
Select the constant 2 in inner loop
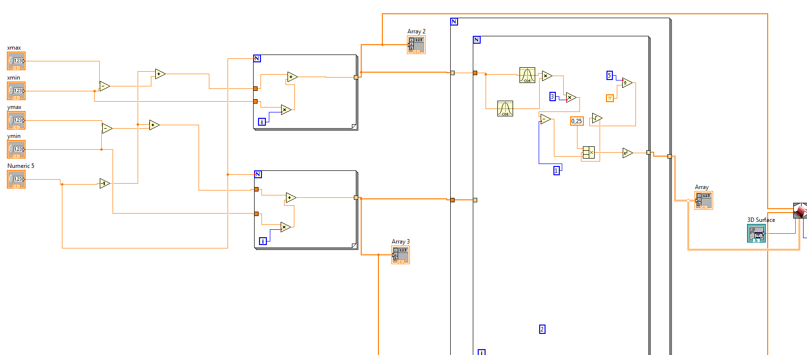coord(542,329)
